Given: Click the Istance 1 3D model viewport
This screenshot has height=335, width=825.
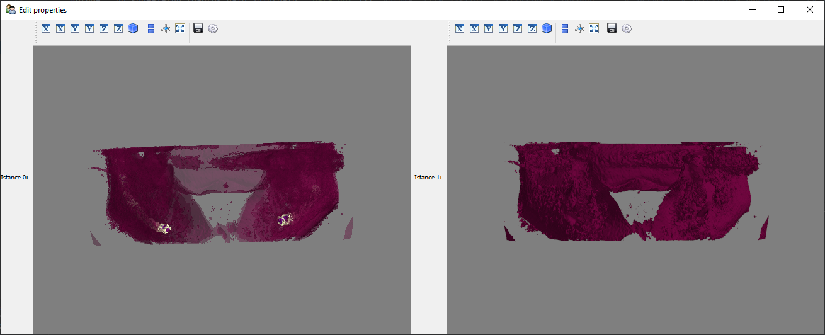Looking at the screenshot, I should coord(635,190).
